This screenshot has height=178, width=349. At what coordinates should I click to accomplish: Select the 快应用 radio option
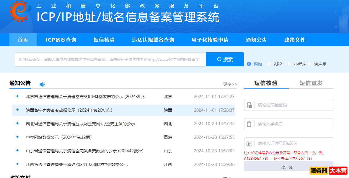(x=309, y=64)
